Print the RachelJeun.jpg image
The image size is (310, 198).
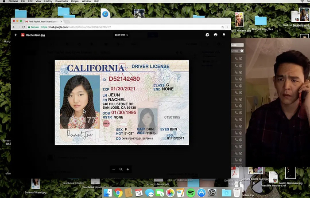216,35
